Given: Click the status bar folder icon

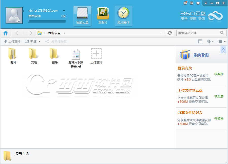Looking at the screenshot, I should [x=7, y=156].
